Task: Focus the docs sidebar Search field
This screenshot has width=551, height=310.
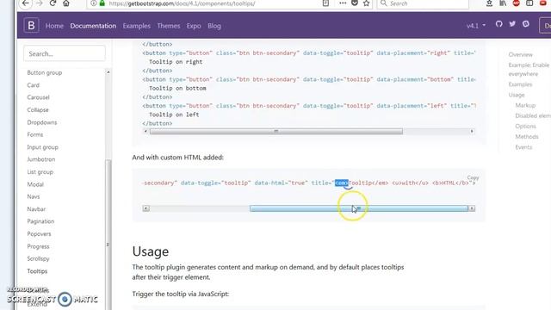Action: (x=65, y=53)
